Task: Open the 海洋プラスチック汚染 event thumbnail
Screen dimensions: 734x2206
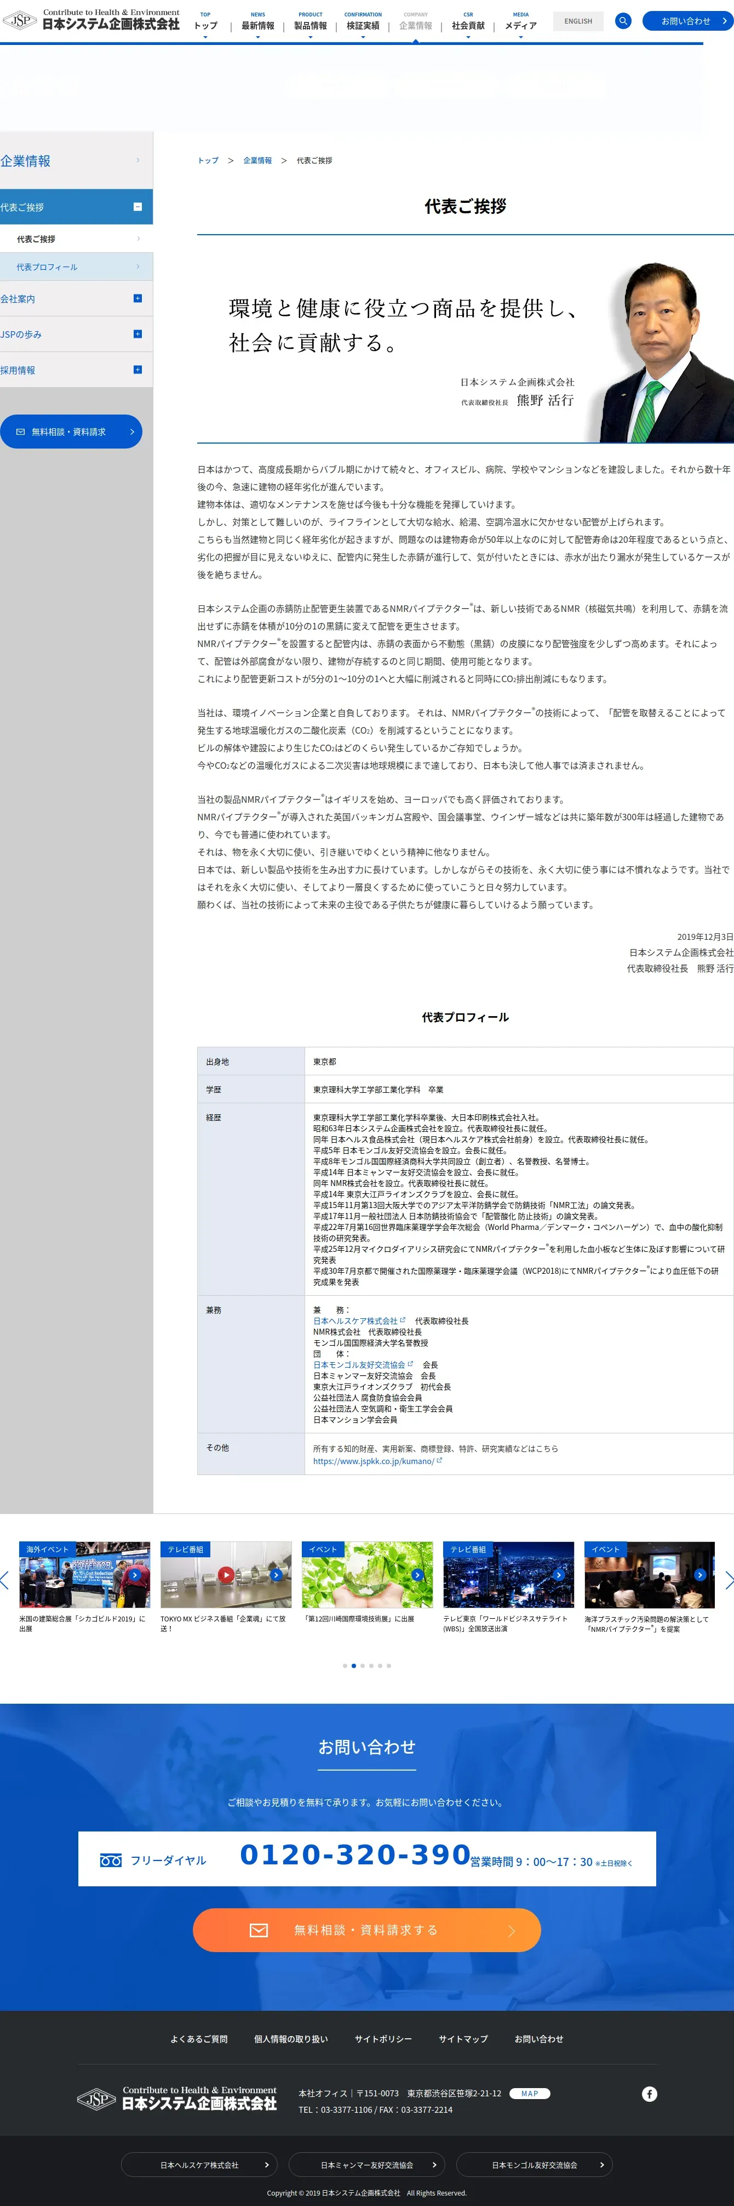Action: pos(649,1575)
